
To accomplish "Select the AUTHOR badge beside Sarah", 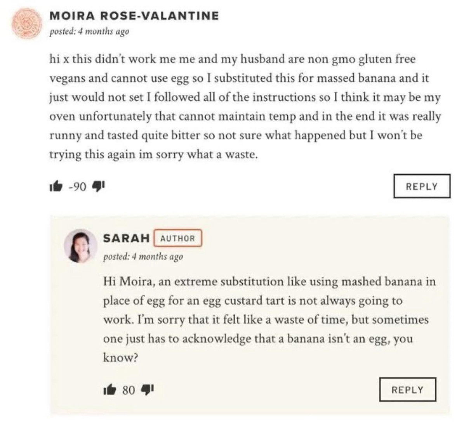I will (x=178, y=238).
